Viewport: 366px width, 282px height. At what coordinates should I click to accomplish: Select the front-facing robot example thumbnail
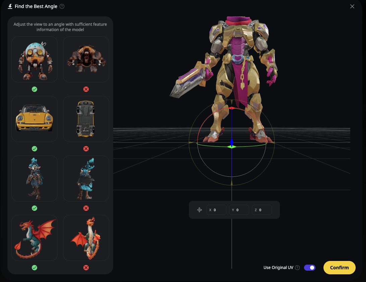tap(34, 59)
